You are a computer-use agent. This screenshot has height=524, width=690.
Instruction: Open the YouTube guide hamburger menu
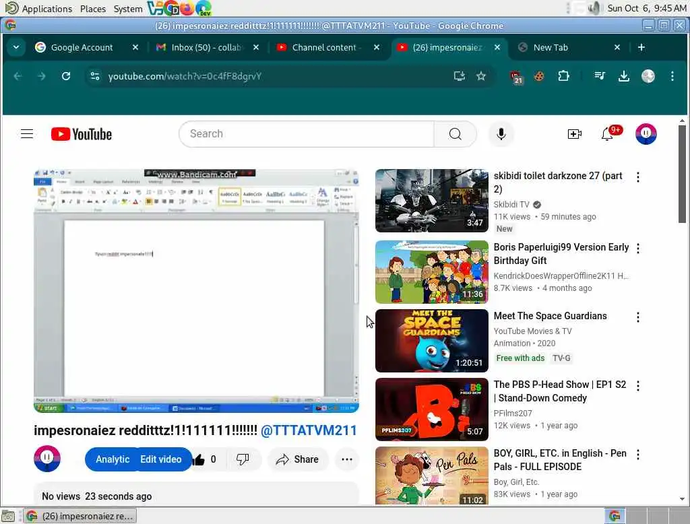pos(27,134)
